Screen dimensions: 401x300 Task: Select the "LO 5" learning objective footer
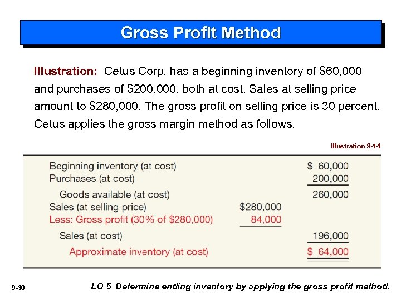click(101, 287)
